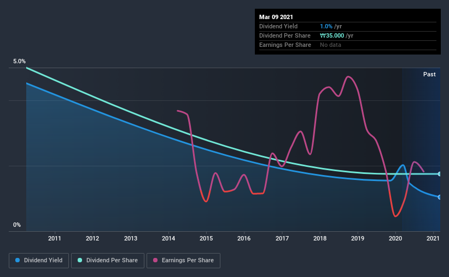Click the 1.0% dividend yield value
The width and height of the screenshot is (449, 277).
coord(326,26)
